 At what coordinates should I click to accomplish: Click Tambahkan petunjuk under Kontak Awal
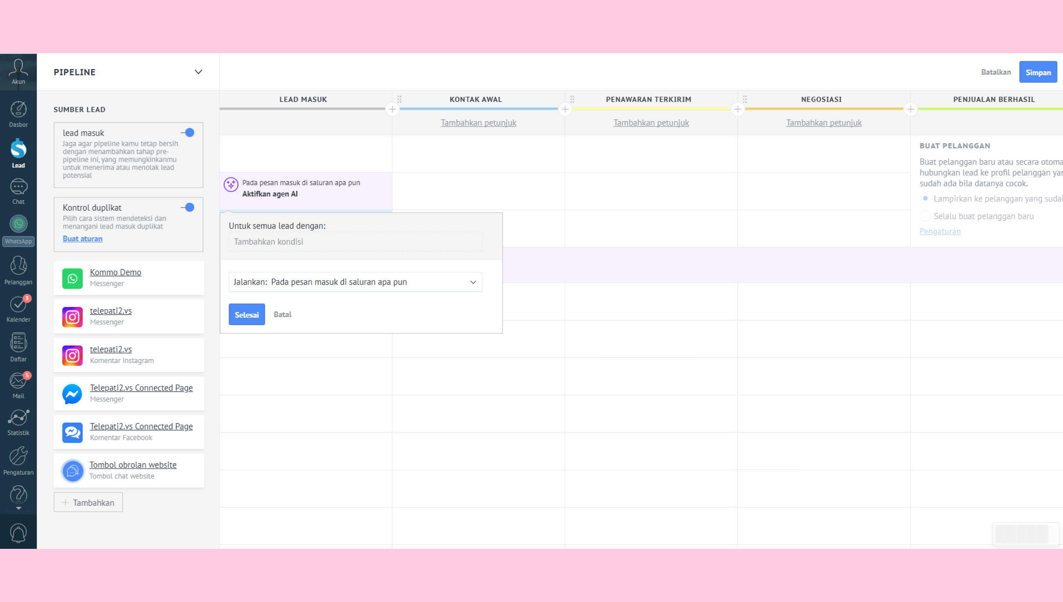click(478, 123)
